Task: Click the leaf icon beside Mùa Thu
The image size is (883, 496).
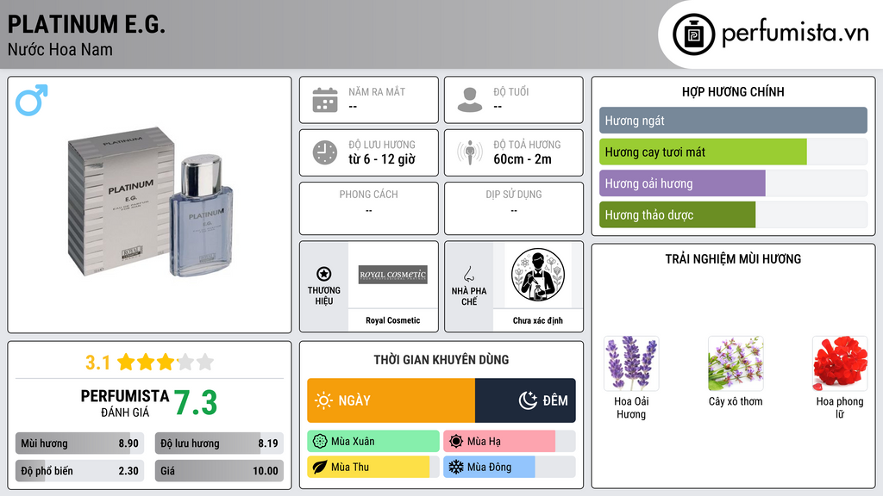Action: (x=320, y=467)
